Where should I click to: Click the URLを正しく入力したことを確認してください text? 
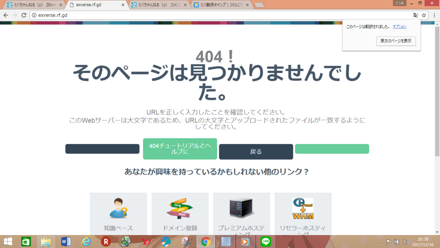pyautogui.click(x=217, y=112)
